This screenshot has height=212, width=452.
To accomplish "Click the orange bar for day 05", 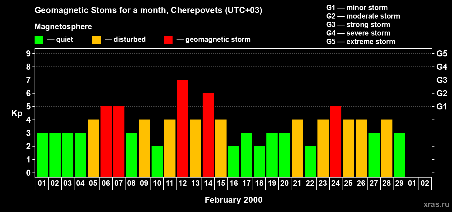I will pyautogui.click(x=93, y=148).
